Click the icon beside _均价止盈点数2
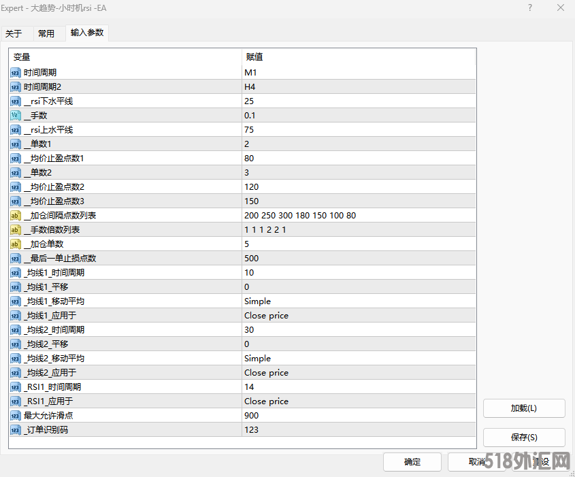This screenshot has height=477, width=575. 16,187
